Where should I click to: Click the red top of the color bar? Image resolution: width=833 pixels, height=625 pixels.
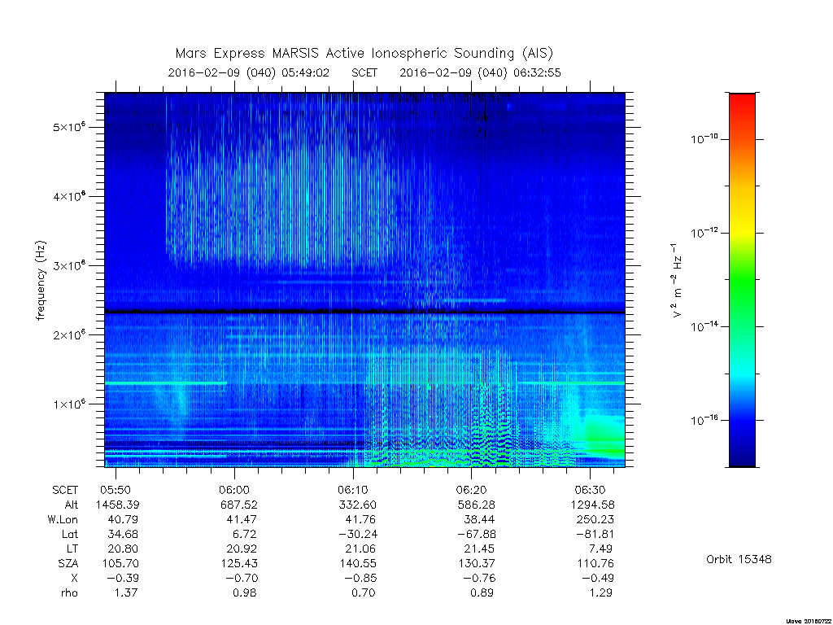click(742, 101)
